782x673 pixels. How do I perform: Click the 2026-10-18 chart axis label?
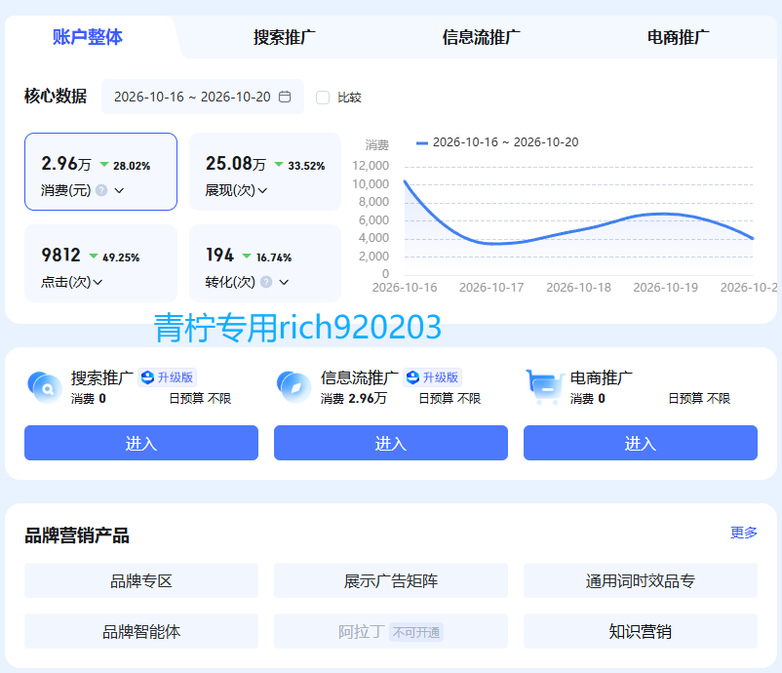coord(578,288)
